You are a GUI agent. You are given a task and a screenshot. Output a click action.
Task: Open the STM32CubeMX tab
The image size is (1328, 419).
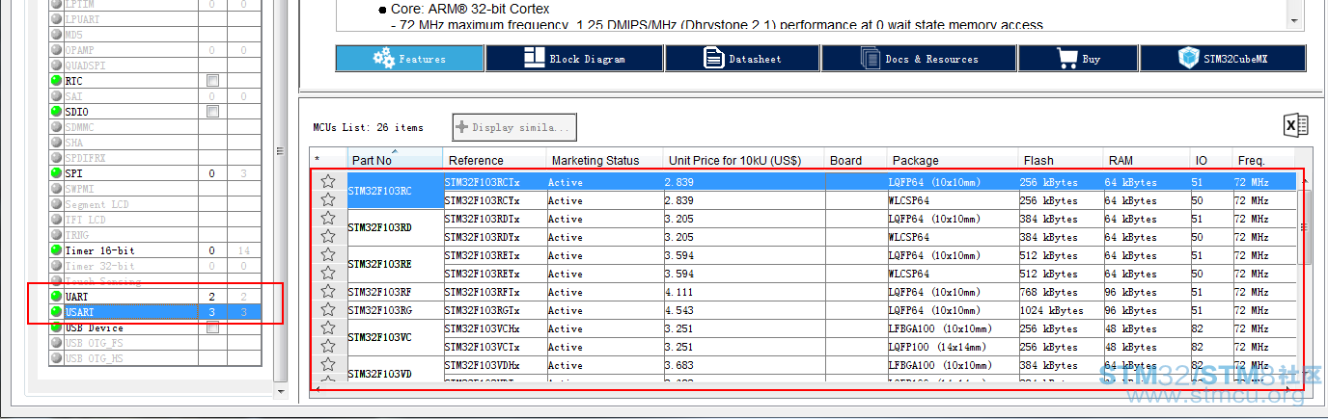pos(1223,59)
